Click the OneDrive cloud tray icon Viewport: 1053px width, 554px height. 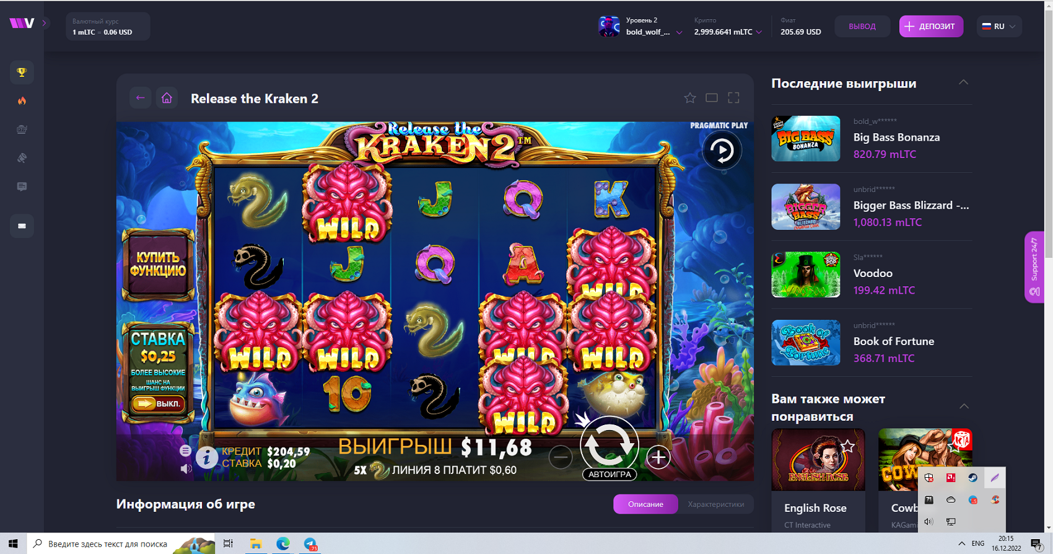951,500
